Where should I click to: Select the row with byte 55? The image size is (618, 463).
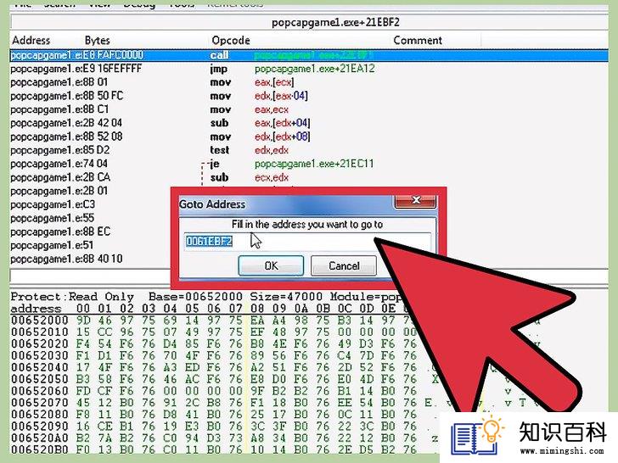(x=90, y=218)
